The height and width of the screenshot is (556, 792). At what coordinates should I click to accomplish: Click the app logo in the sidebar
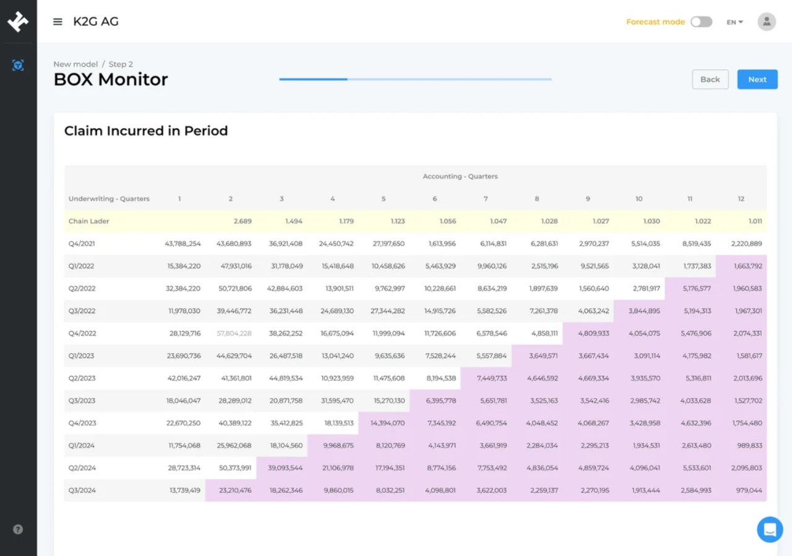tap(18, 22)
